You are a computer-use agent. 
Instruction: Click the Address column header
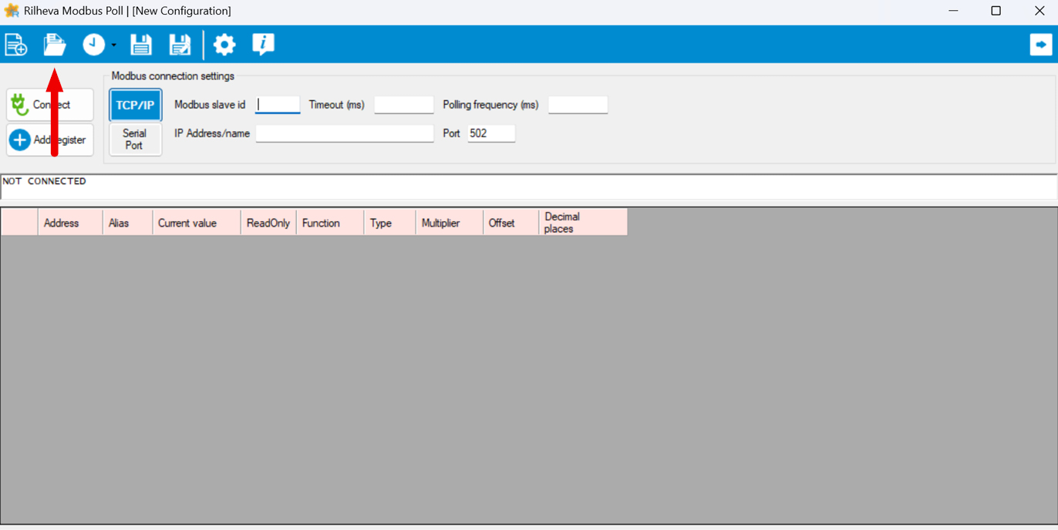tap(70, 223)
